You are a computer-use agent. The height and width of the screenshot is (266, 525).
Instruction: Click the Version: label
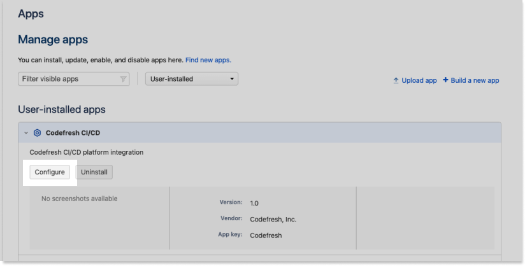tap(231, 202)
